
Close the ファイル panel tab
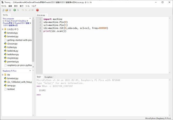pos(9,15)
